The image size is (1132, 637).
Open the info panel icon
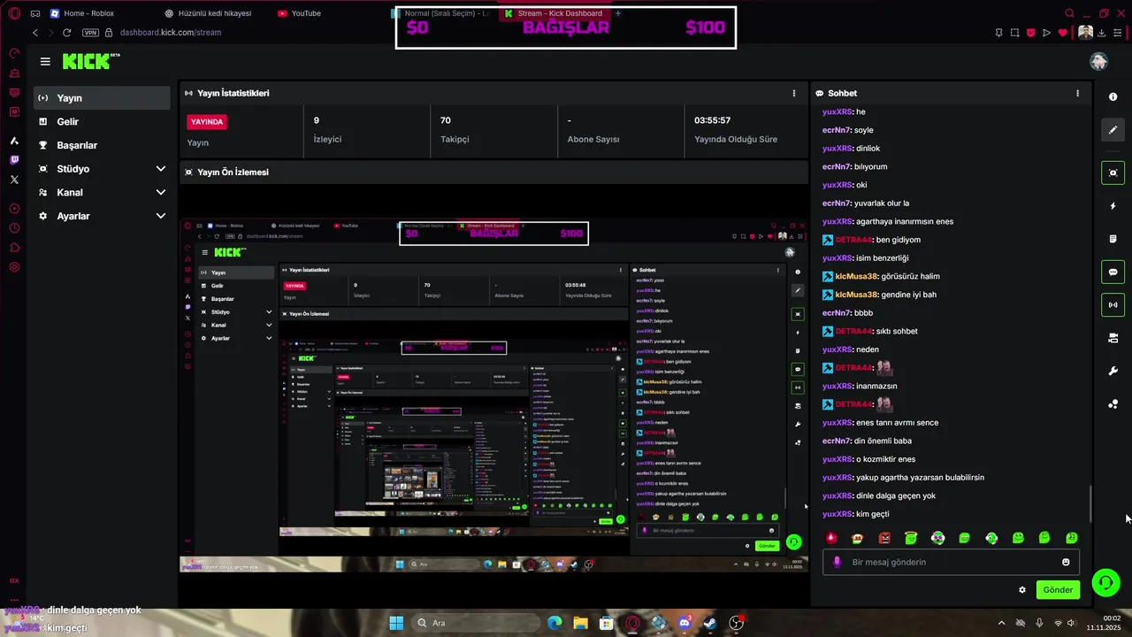point(1113,97)
